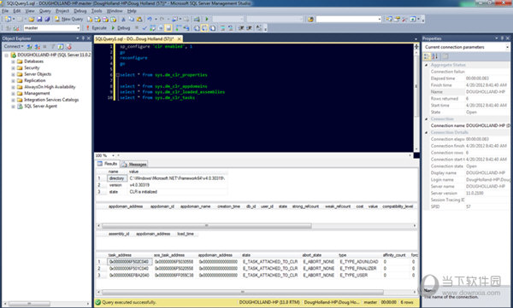Image resolution: width=513 pixels, height=308 pixels.
Task: Click the Database Engine Query icon
Action: tap(89, 20)
